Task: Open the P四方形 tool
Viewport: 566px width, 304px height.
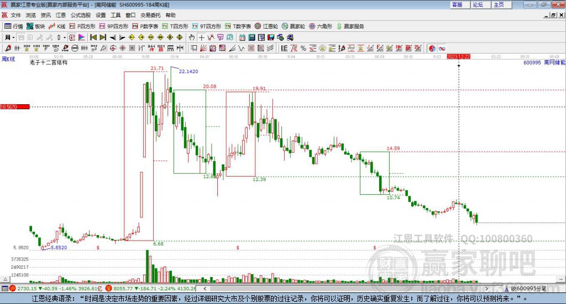Action: pyautogui.click(x=82, y=26)
